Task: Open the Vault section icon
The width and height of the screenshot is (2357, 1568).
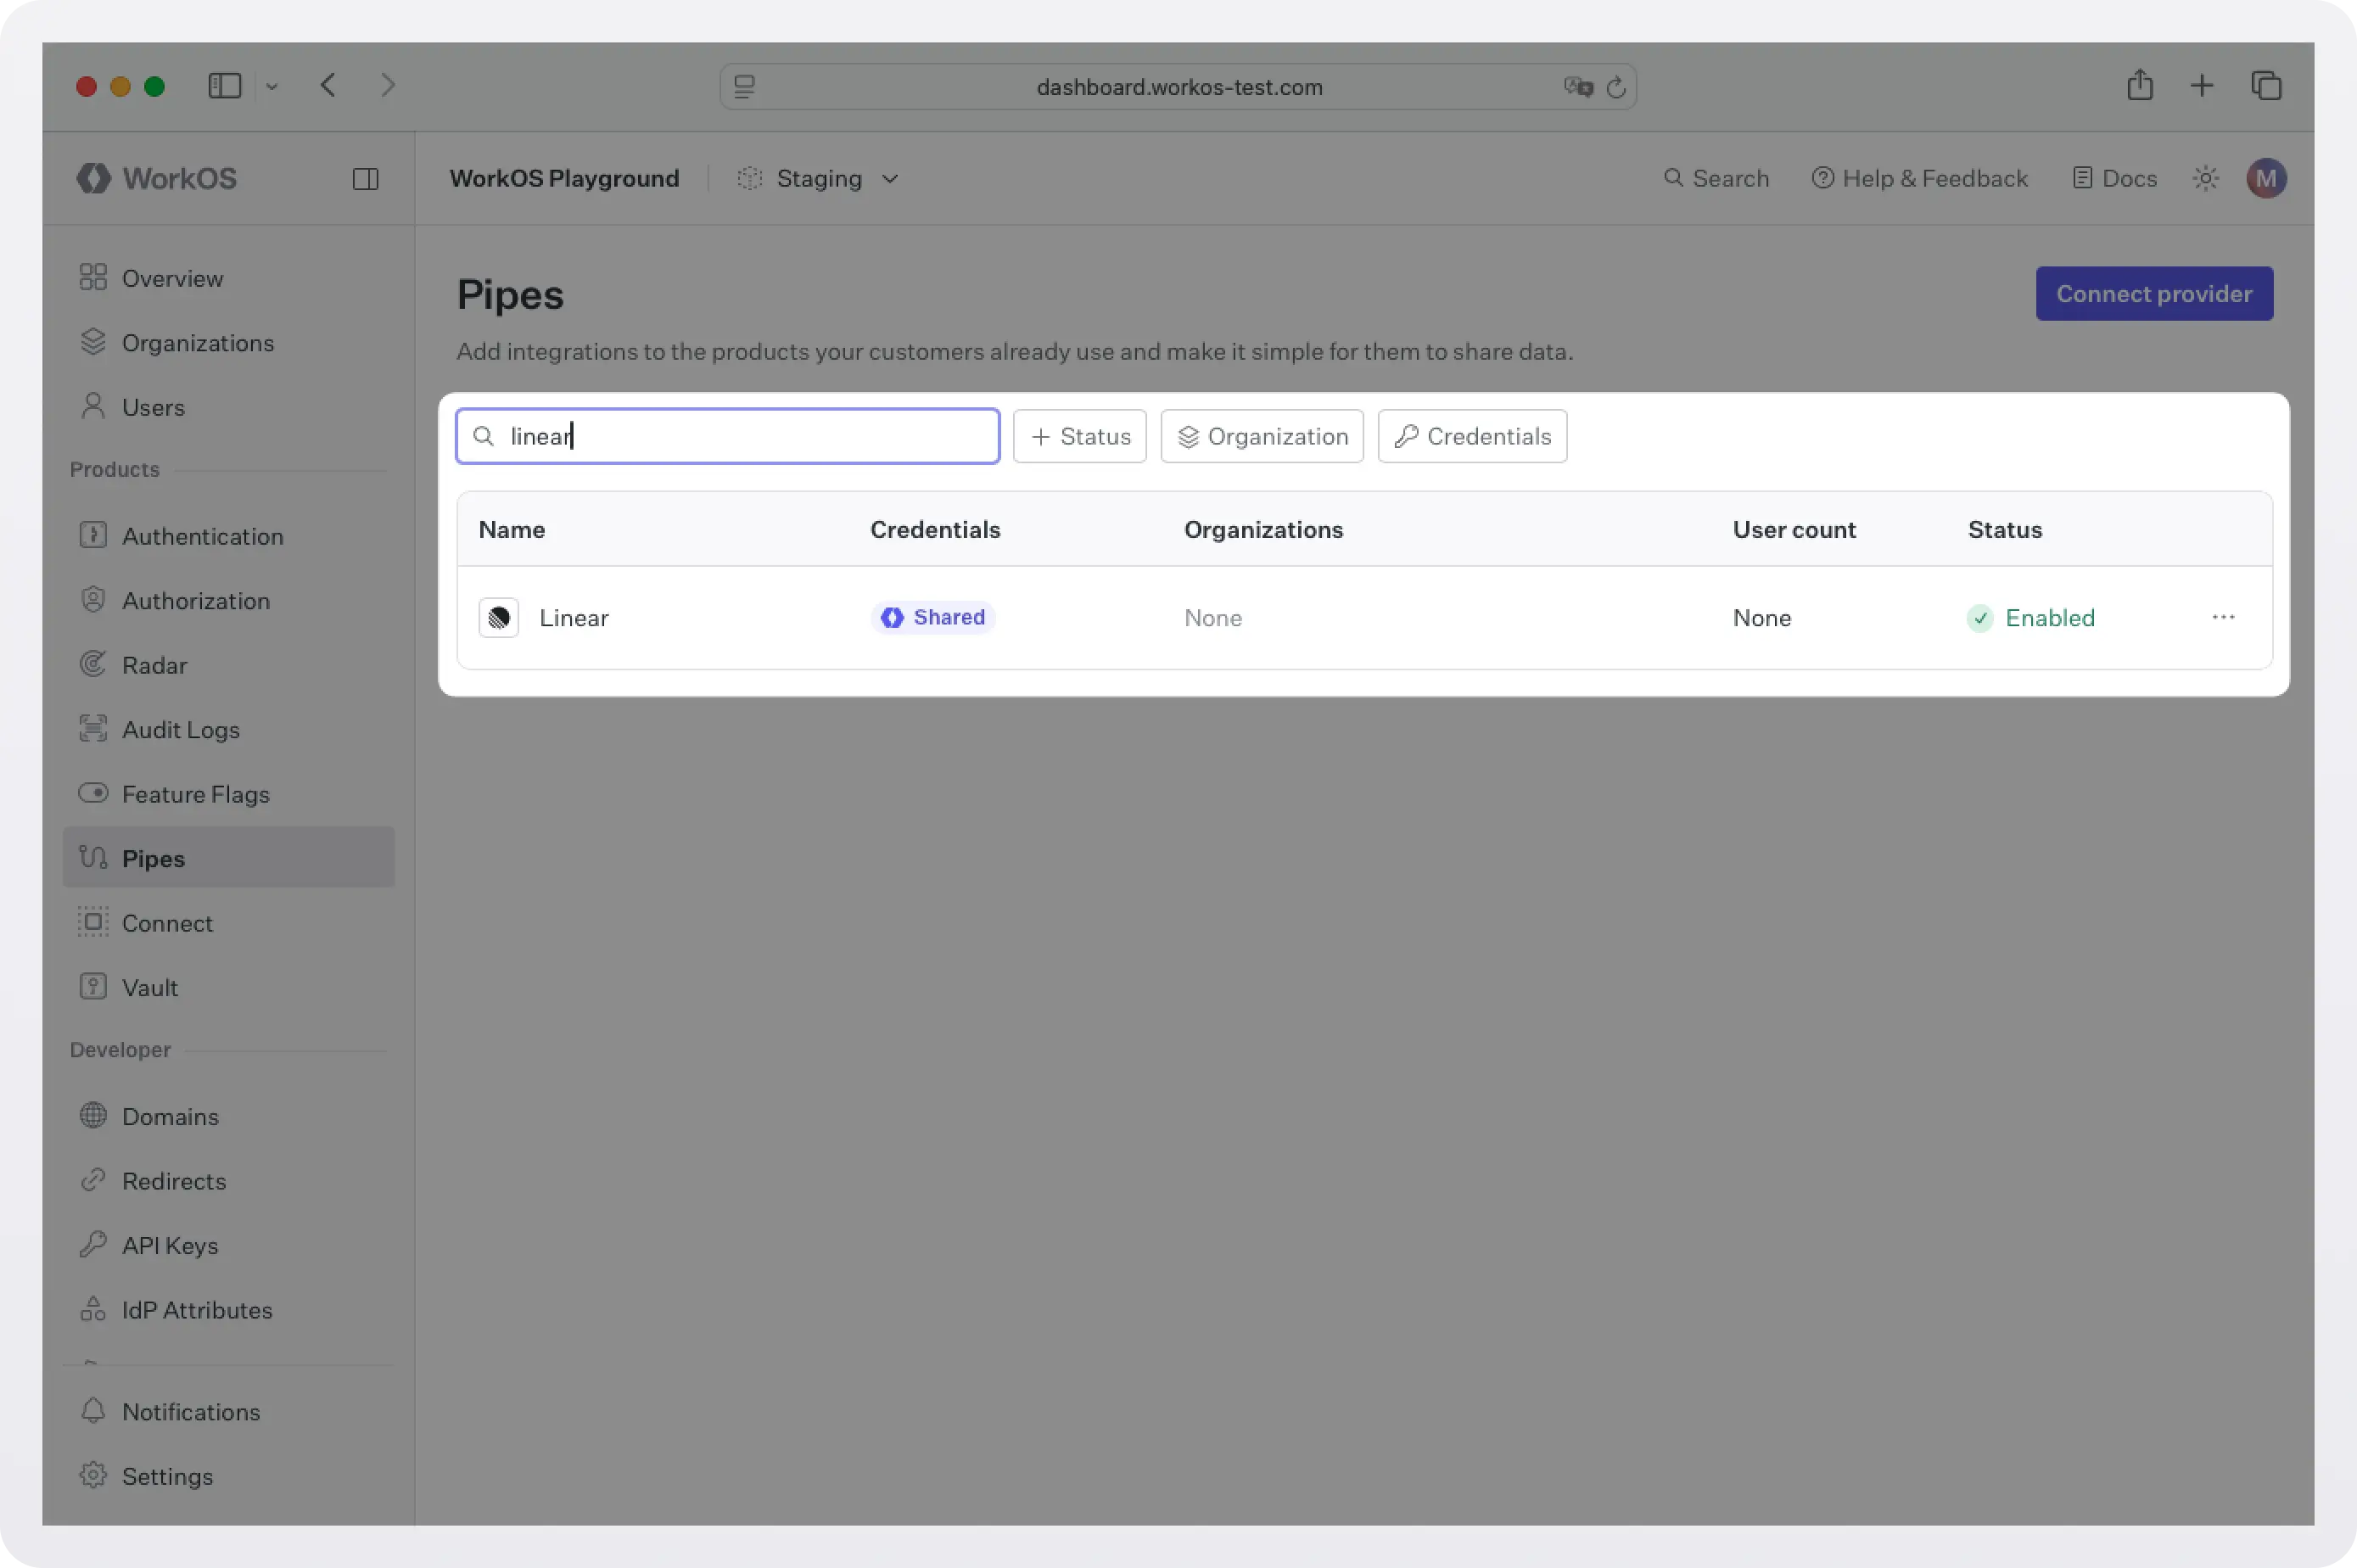Action: pyautogui.click(x=93, y=987)
